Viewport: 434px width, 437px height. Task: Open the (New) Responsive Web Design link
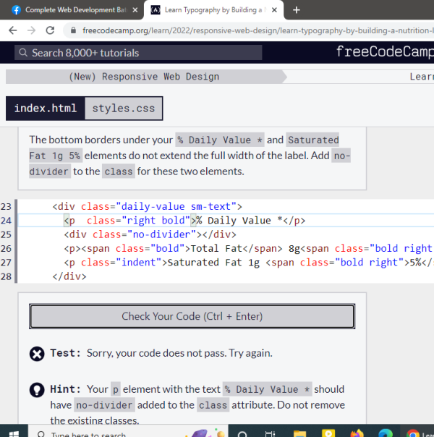[143, 77]
